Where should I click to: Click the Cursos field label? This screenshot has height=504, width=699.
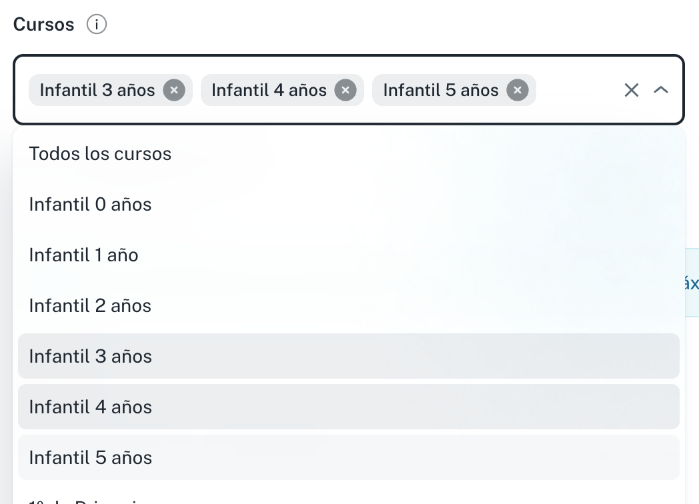(44, 25)
